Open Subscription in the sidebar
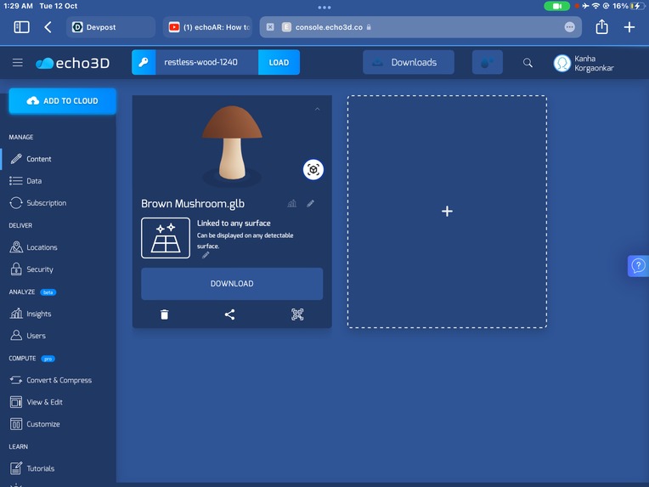Screen dimensions: 649x487 37,203
